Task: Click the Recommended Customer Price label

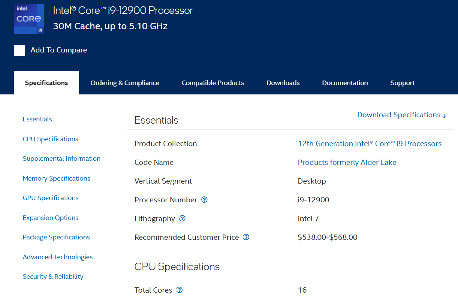Action: click(x=187, y=237)
